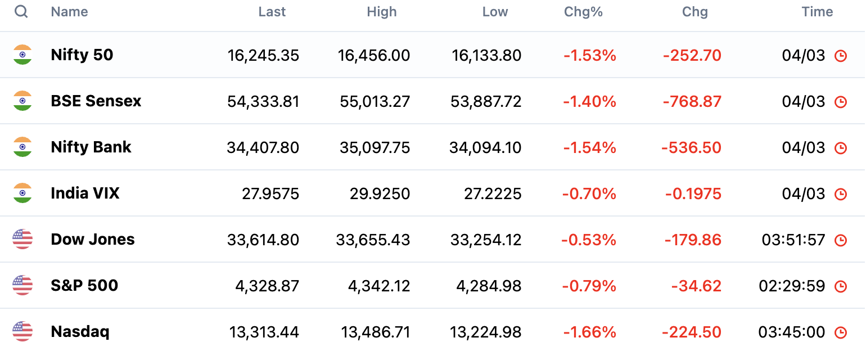Click the clock icon in Dow Jones row
Screen dimensions: 866x351
tap(840, 240)
